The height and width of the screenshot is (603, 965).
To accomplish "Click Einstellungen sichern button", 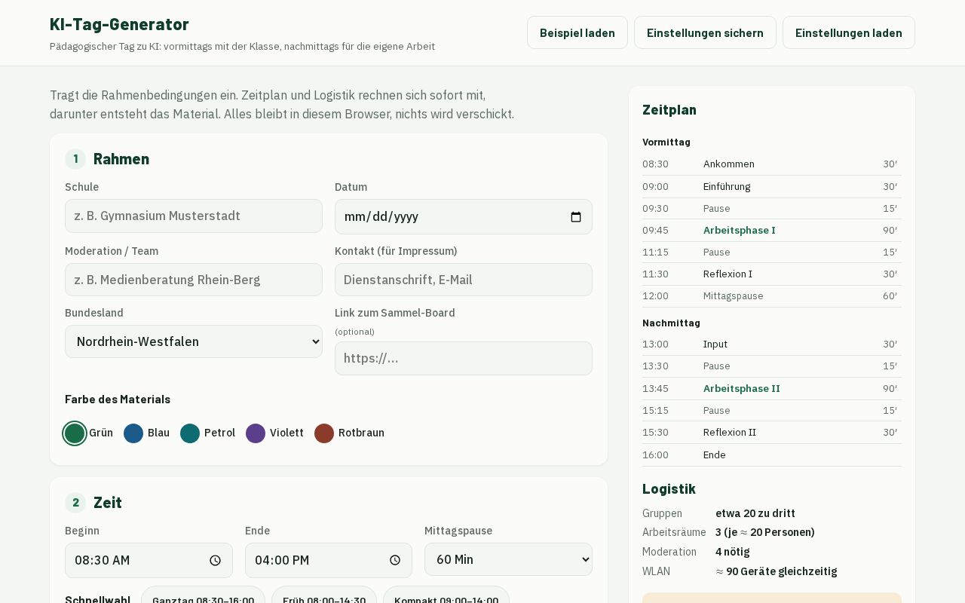I will point(705,32).
